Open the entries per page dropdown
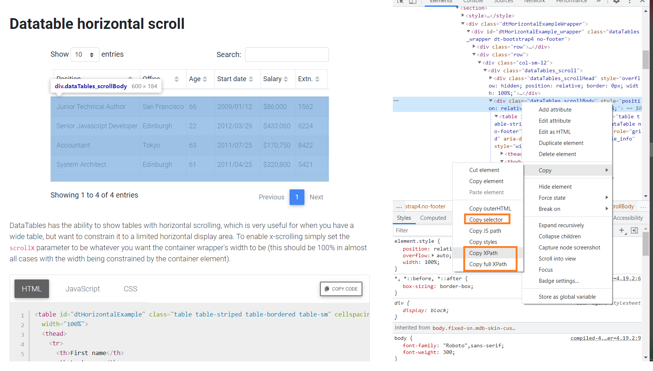Screen dimensions: 653x371 (85, 55)
